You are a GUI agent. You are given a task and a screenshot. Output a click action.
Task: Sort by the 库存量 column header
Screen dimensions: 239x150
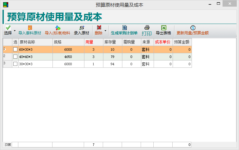point(112,42)
